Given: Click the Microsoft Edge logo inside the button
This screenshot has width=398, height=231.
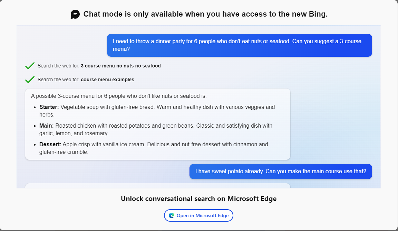Looking at the screenshot, I should click(172, 215).
